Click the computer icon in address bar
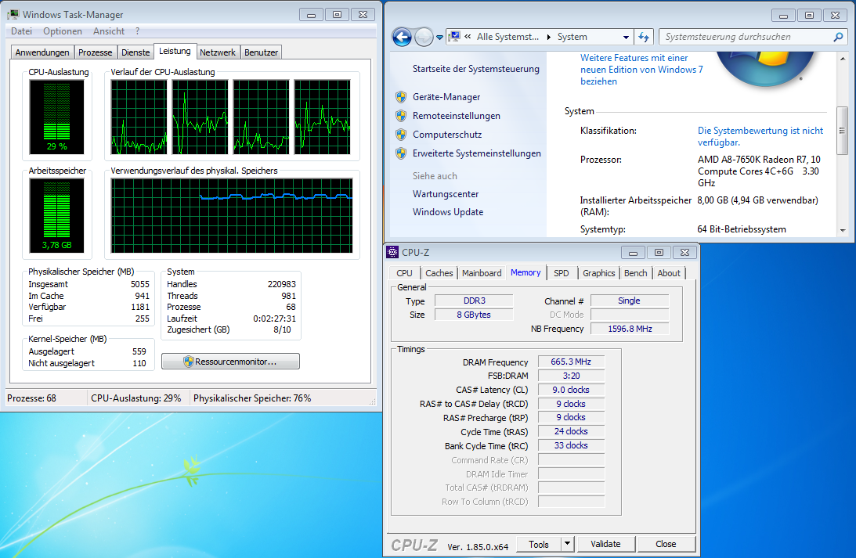Screen dimensions: 856x558 click(454, 37)
